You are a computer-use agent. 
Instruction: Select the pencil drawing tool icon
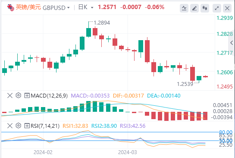(194, 8)
